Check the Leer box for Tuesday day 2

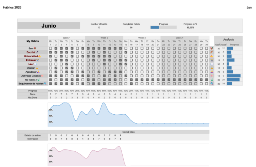56,64
